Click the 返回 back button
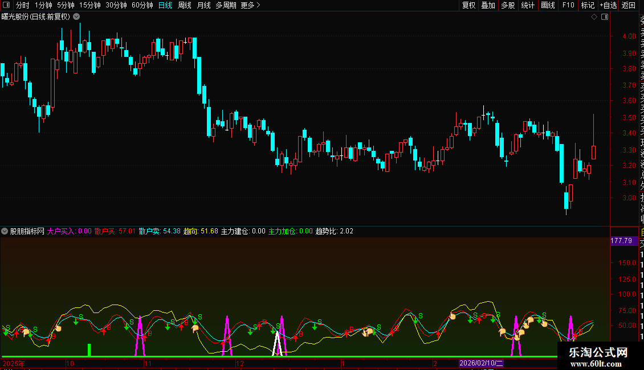The image size is (644, 370). tap(629, 5)
